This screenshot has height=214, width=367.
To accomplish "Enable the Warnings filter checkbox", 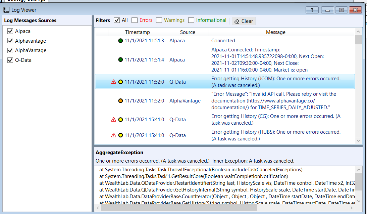I will pos(159,20).
